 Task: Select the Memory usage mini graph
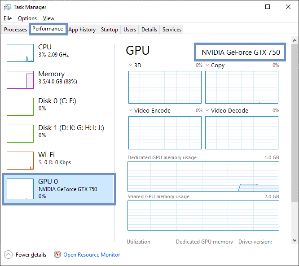coord(20,80)
